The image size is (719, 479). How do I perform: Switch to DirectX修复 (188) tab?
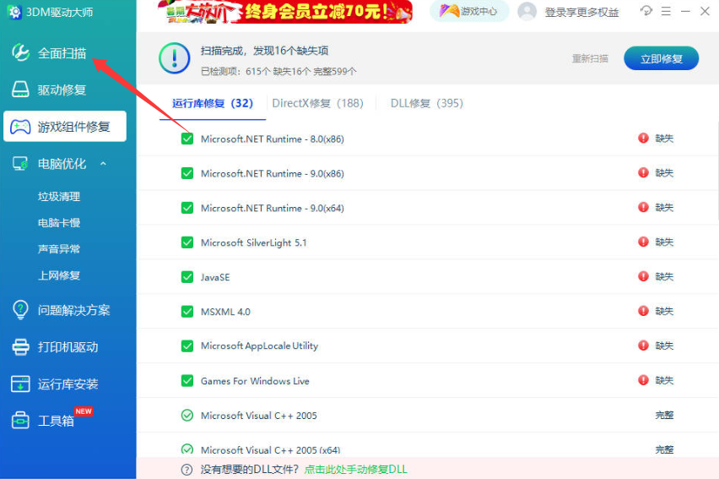point(318,103)
